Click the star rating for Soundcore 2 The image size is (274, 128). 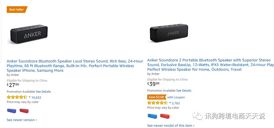point(157,103)
